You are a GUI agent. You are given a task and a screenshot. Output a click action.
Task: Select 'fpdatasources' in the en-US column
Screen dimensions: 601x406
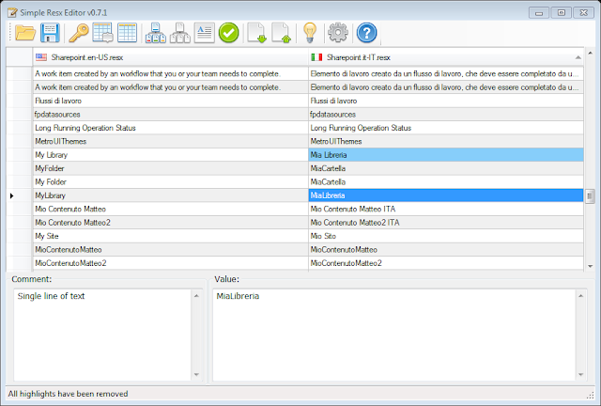[x=170, y=115]
